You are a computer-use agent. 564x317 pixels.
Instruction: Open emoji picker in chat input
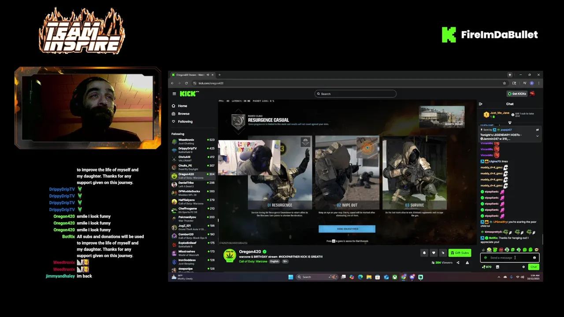(x=534, y=258)
